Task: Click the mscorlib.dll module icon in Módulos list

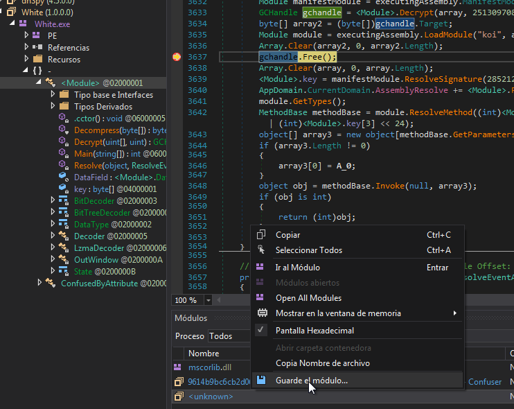Action: point(177,367)
